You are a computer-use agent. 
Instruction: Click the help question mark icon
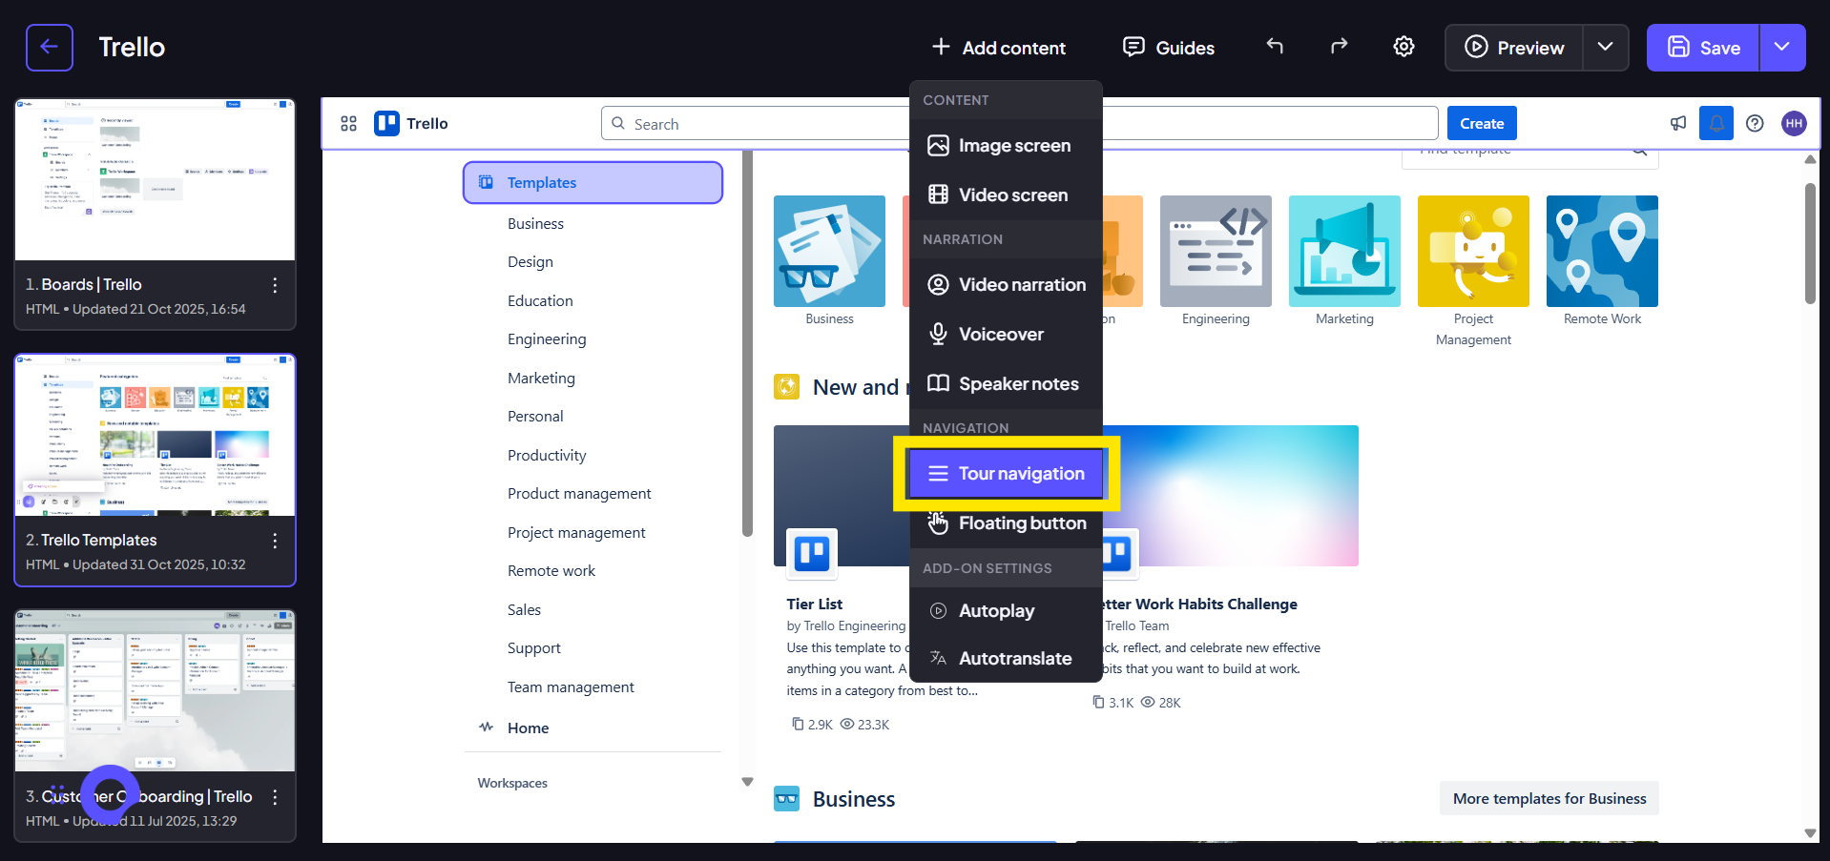(x=1755, y=123)
